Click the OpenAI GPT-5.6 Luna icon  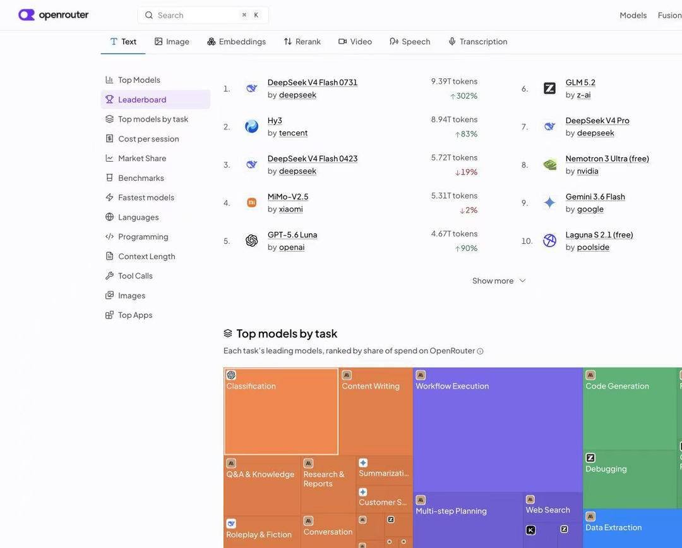click(x=251, y=241)
